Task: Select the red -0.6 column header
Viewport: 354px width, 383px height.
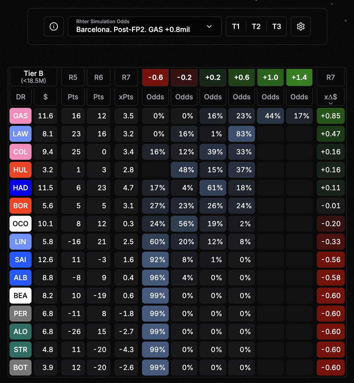Action: pos(155,78)
